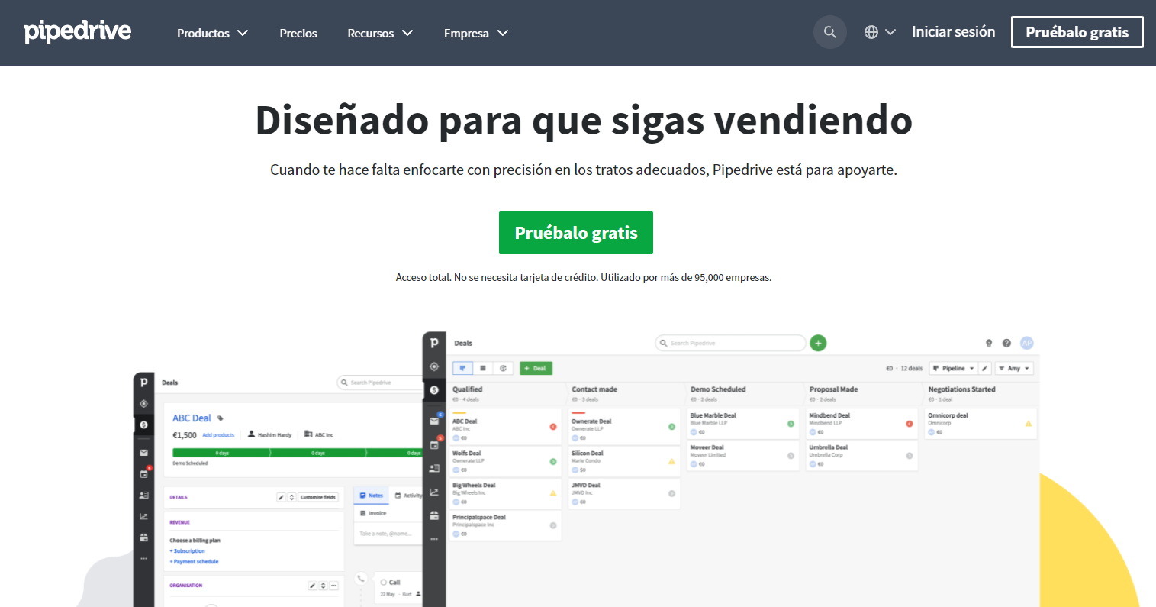Screen dimensions: 1156x607
Task: Switch to forecast view in Deals toolbar
Action: click(503, 367)
